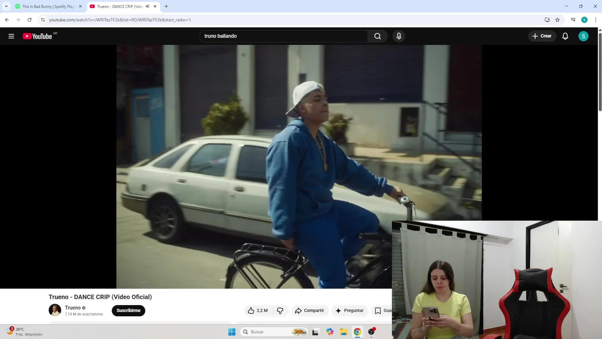Open YouTube notifications bell
Viewport: 602px width, 339px height.
pos(565,36)
